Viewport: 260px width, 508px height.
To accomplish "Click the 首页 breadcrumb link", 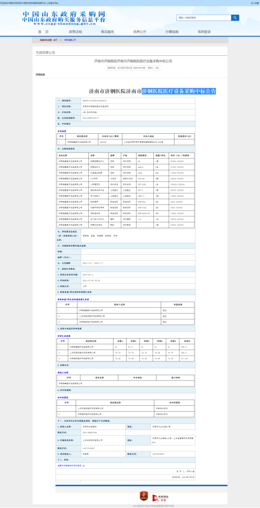I will coord(55,40).
